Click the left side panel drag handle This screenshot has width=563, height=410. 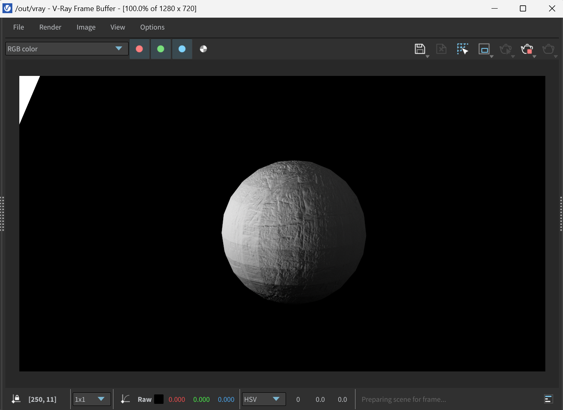pos(2,214)
